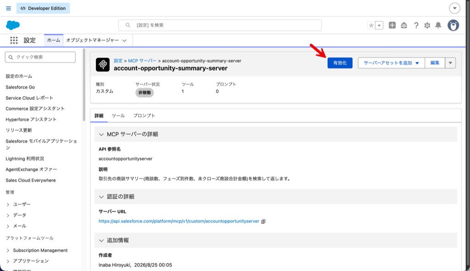Open Service Cloud レポート in sidebar
The height and width of the screenshot is (271, 470).
(x=29, y=98)
